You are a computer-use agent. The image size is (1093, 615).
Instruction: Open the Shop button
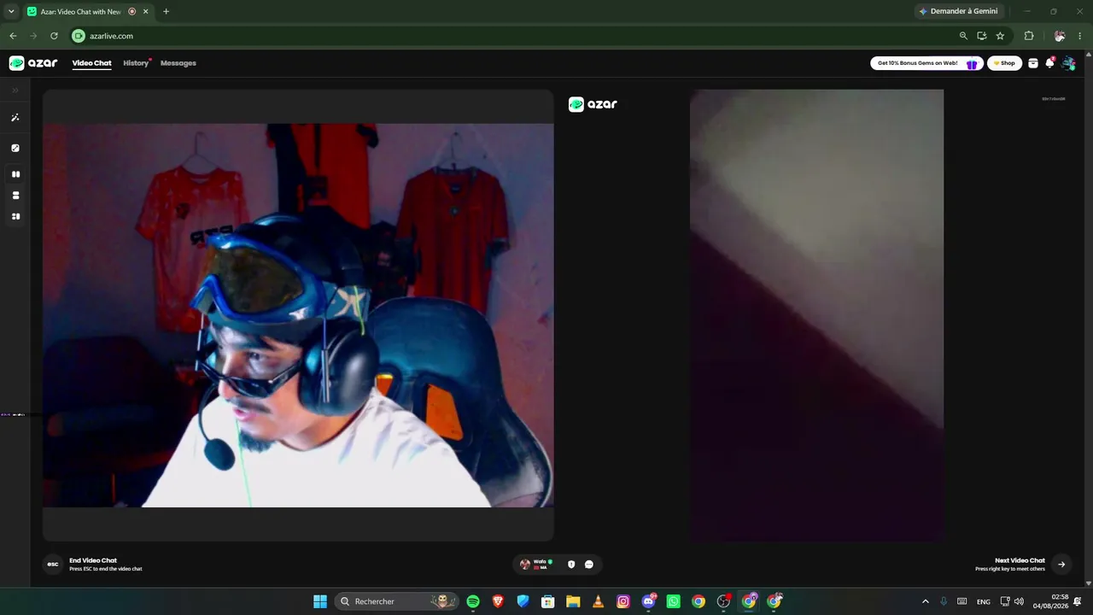[x=1005, y=63]
